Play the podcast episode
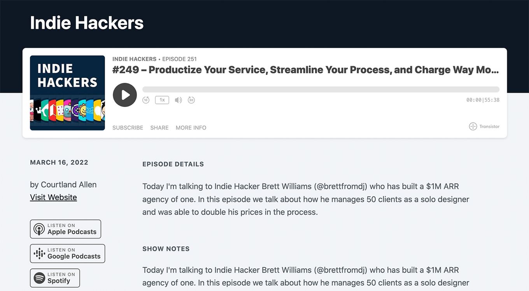Image resolution: width=529 pixels, height=291 pixels. click(125, 95)
